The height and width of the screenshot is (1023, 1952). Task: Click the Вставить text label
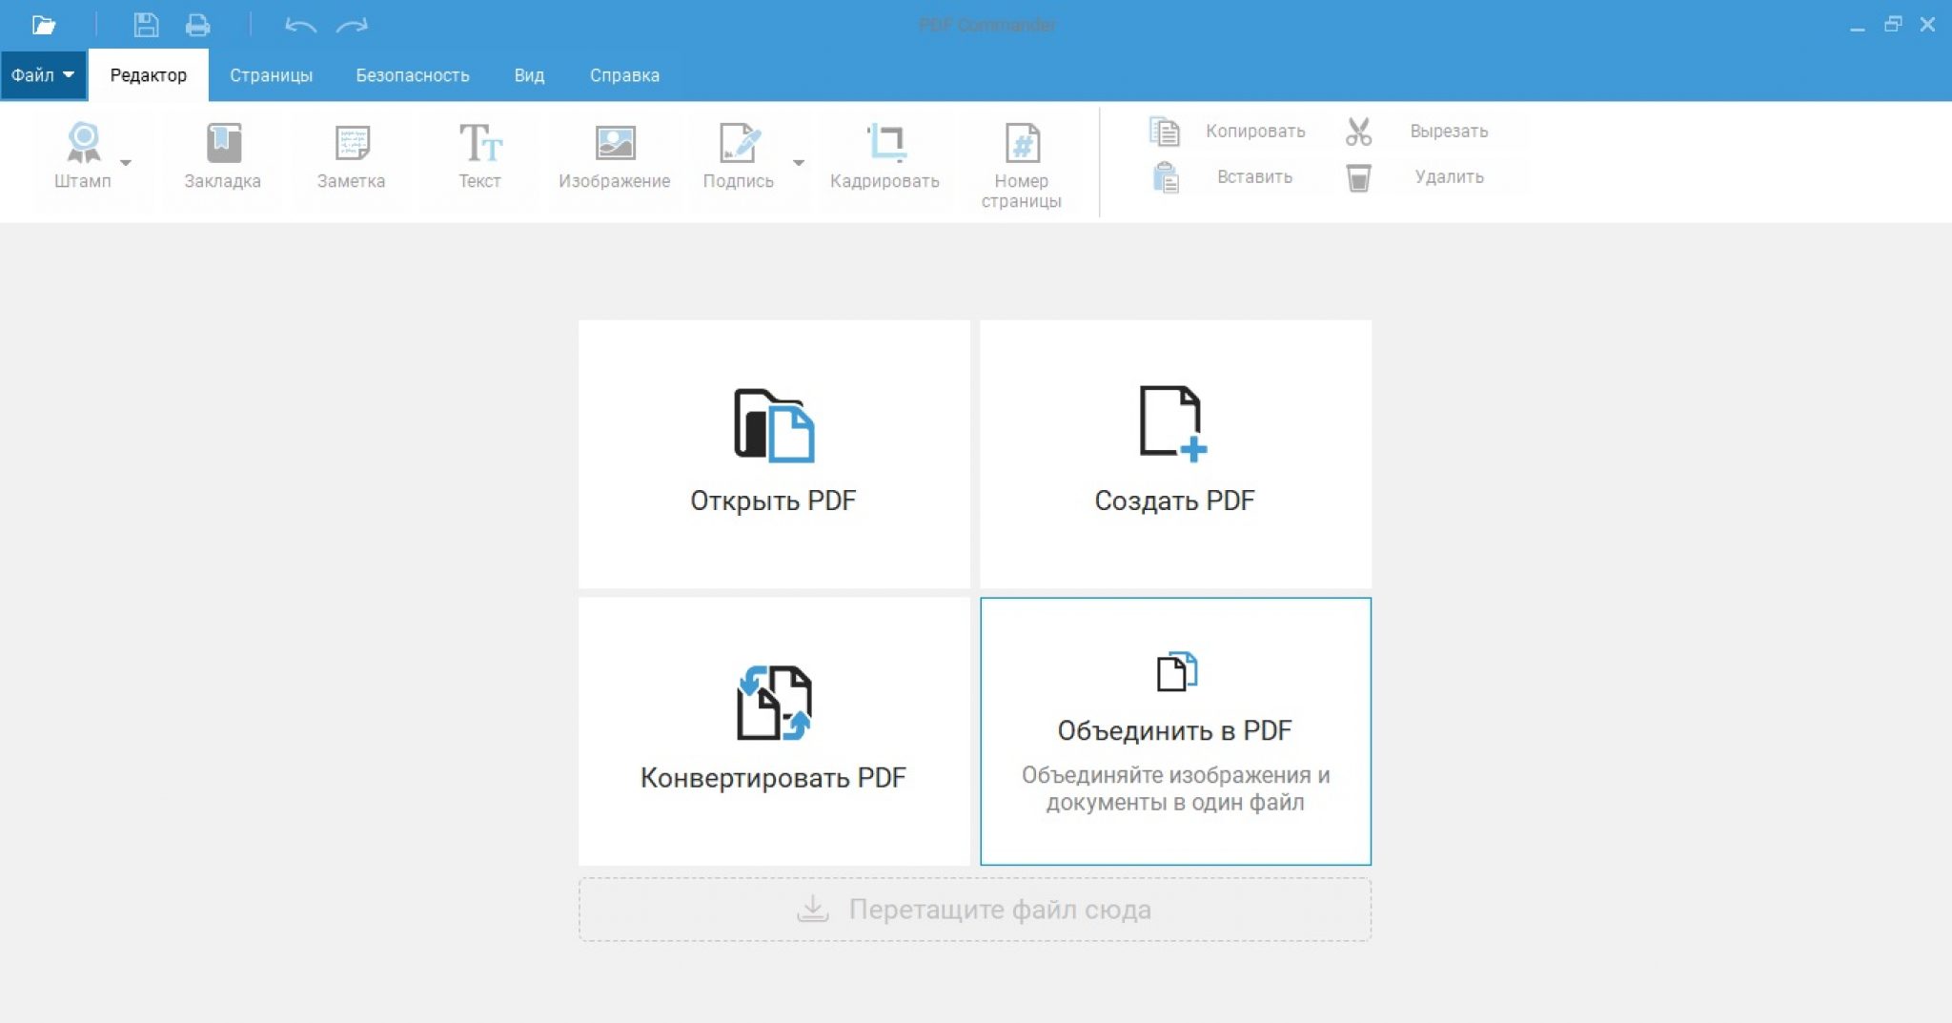(1254, 177)
